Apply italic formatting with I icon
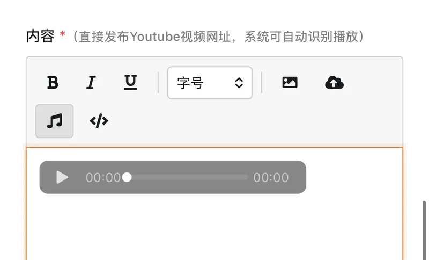The width and height of the screenshot is (429, 260). point(91,83)
